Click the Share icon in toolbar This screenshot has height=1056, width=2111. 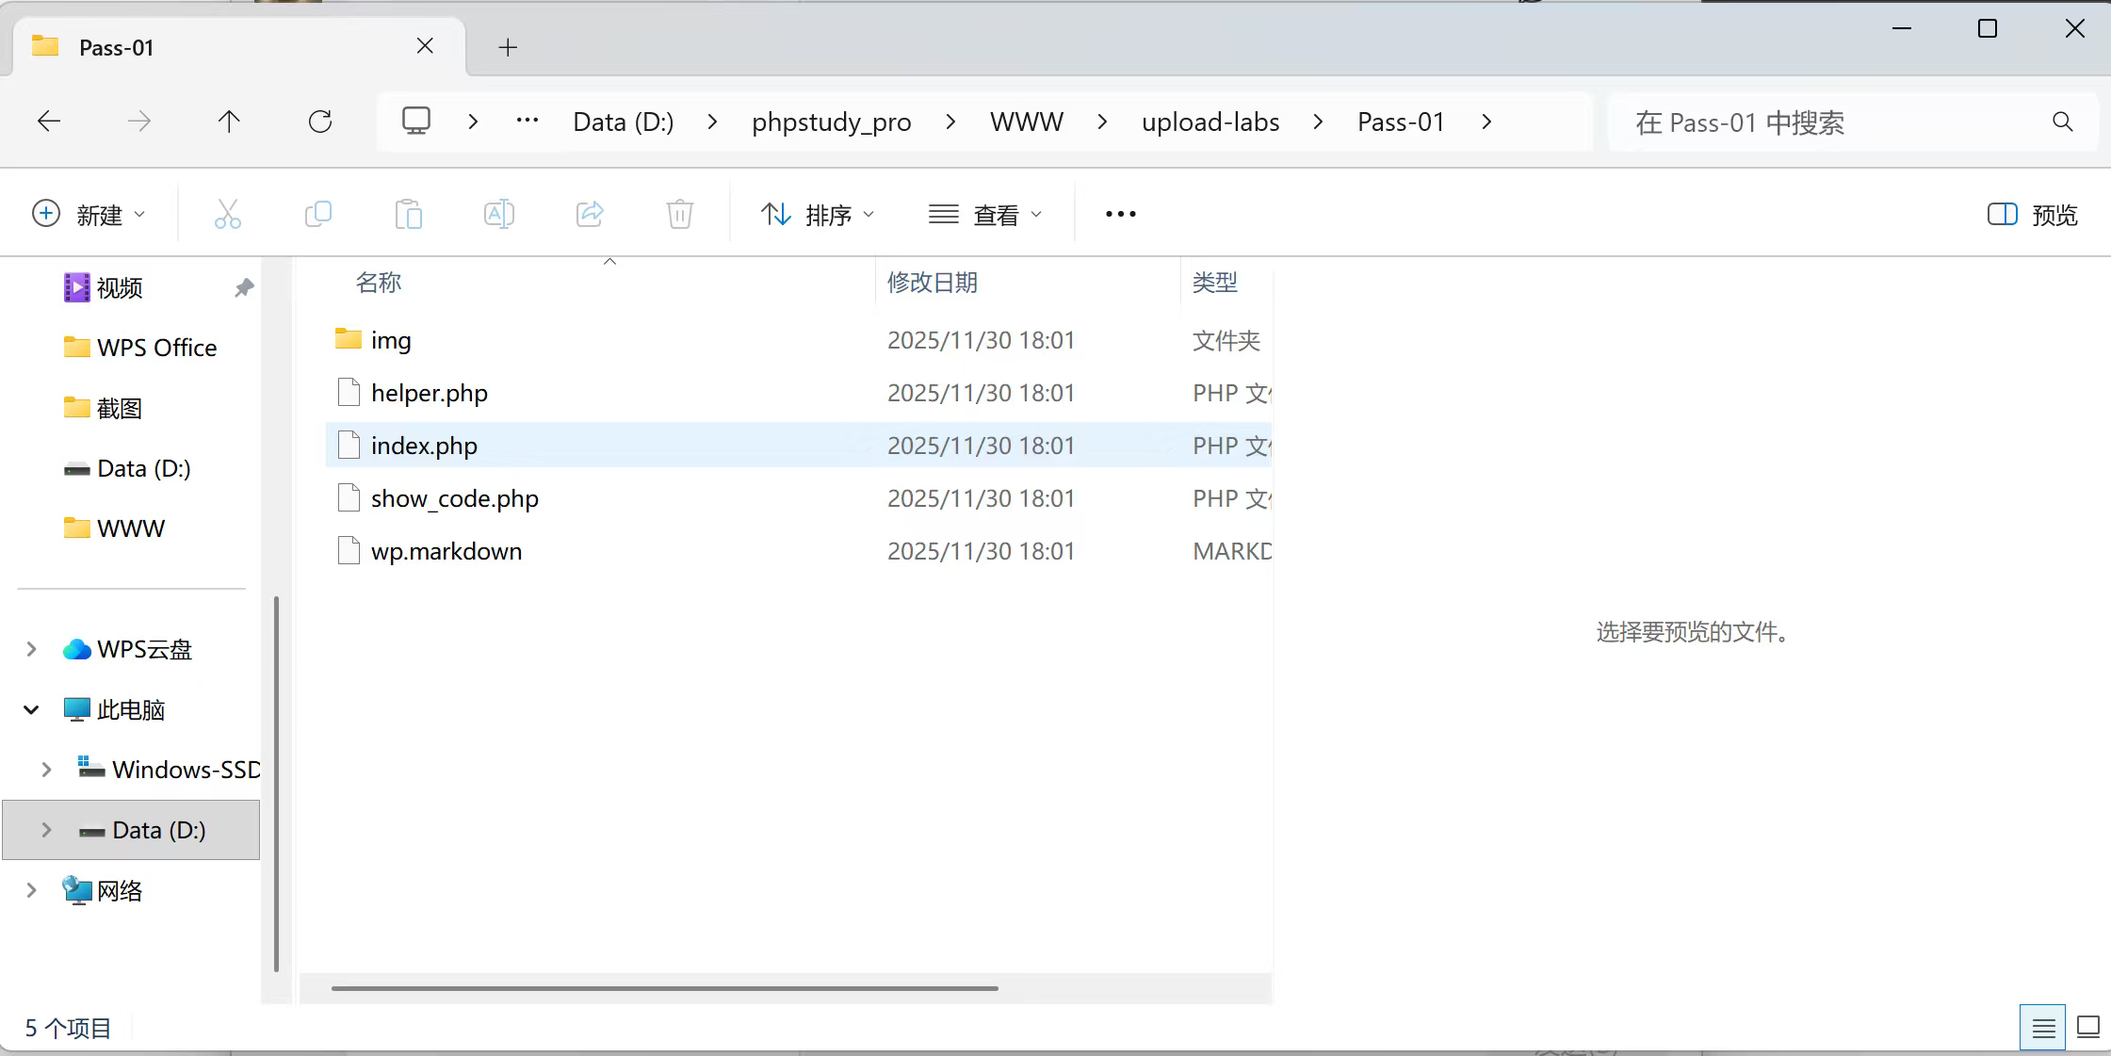(x=590, y=215)
